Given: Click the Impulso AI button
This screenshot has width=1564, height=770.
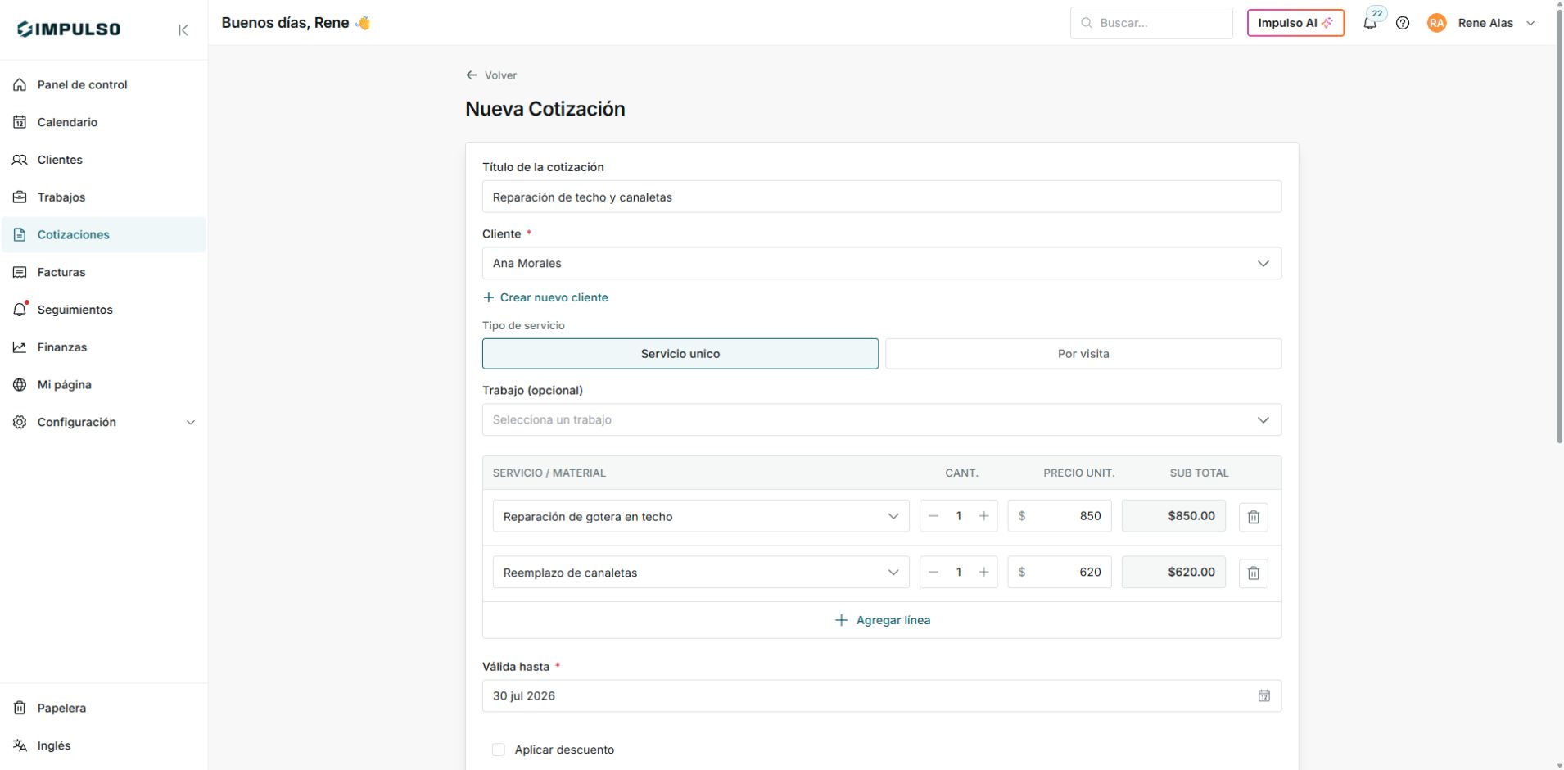Looking at the screenshot, I should pyautogui.click(x=1295, y=23).
